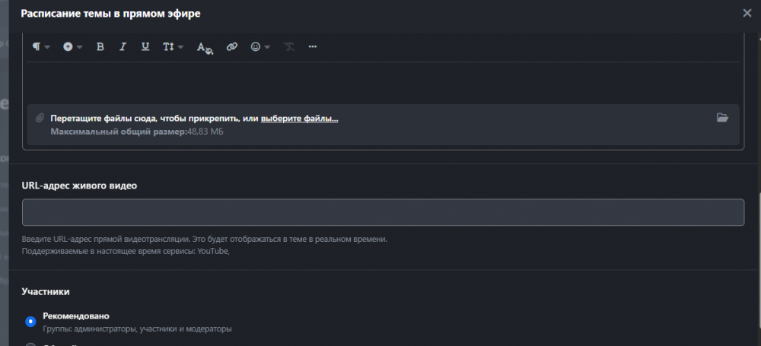The image size is (761, 346).
Task: Apply italic formatting
Action: click(x=123, y=47)
